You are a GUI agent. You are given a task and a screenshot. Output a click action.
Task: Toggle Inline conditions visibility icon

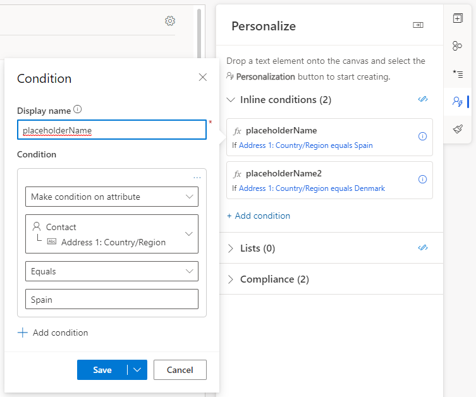423,99
